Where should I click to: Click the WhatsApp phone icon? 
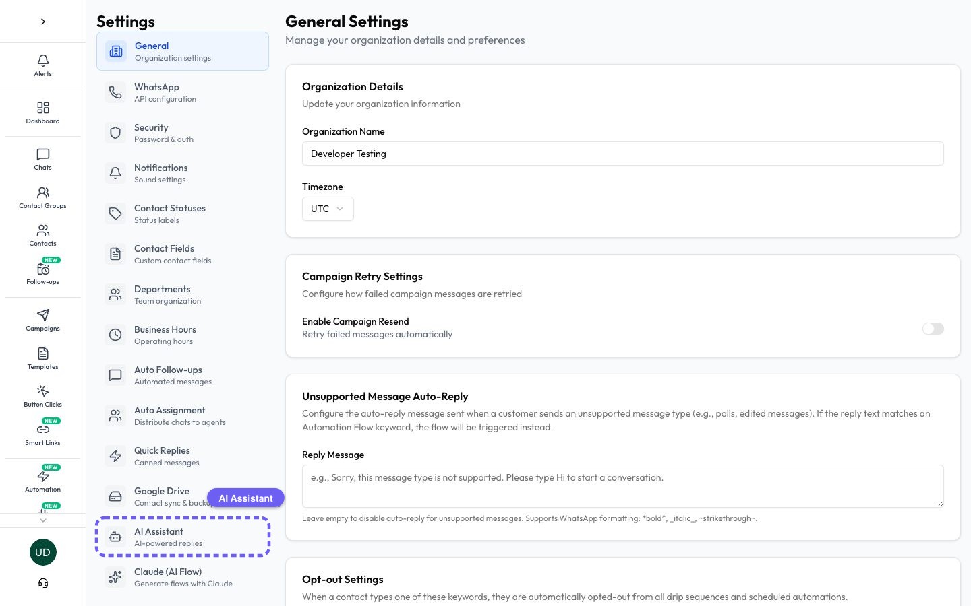(x=115, y=92)
